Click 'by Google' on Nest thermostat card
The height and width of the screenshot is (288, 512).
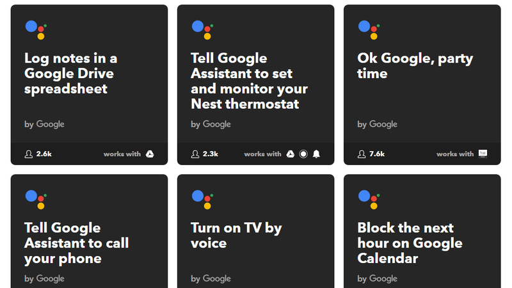tap(211, 124)
